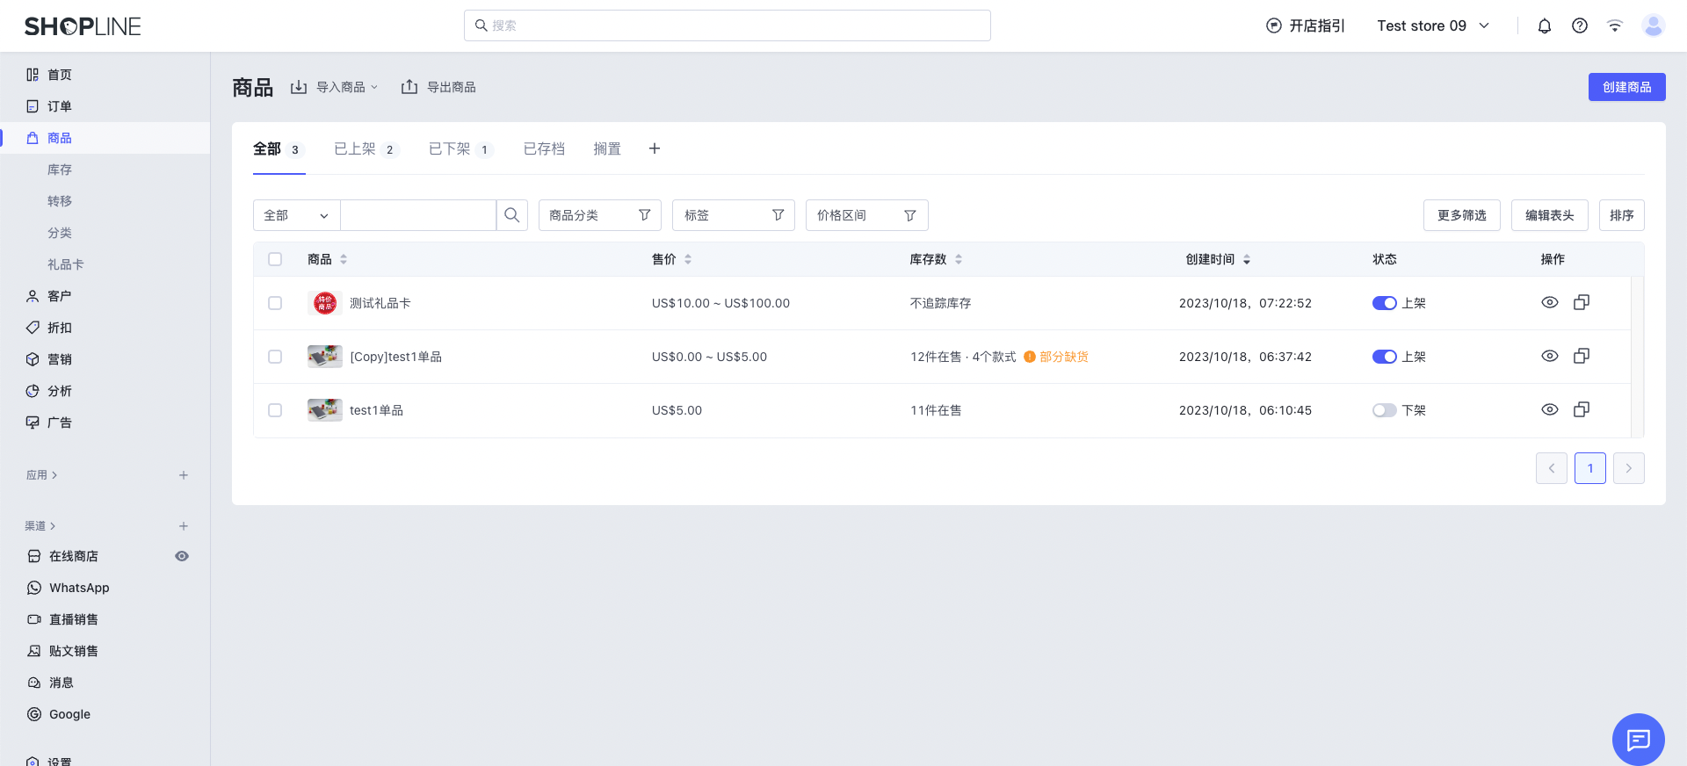1687x766 pixels.
Task: Duplicate the test1单品 product using copy icon
Action: pyautogui.click(x=1581, y=409)
